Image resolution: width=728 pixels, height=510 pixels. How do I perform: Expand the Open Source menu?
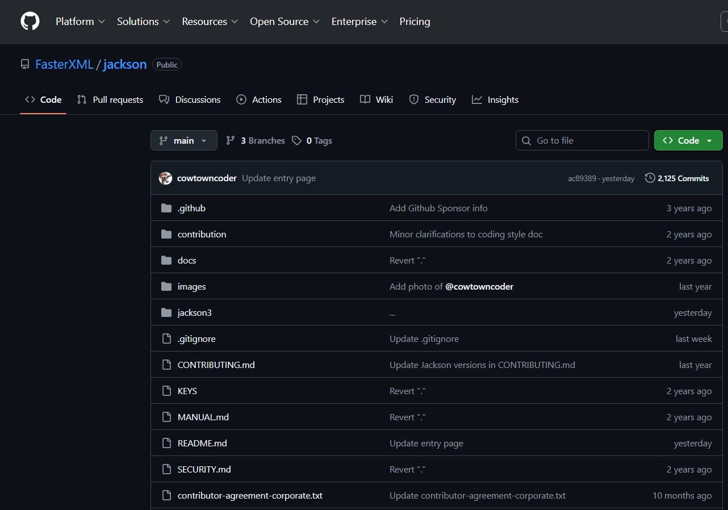point(284,22)
